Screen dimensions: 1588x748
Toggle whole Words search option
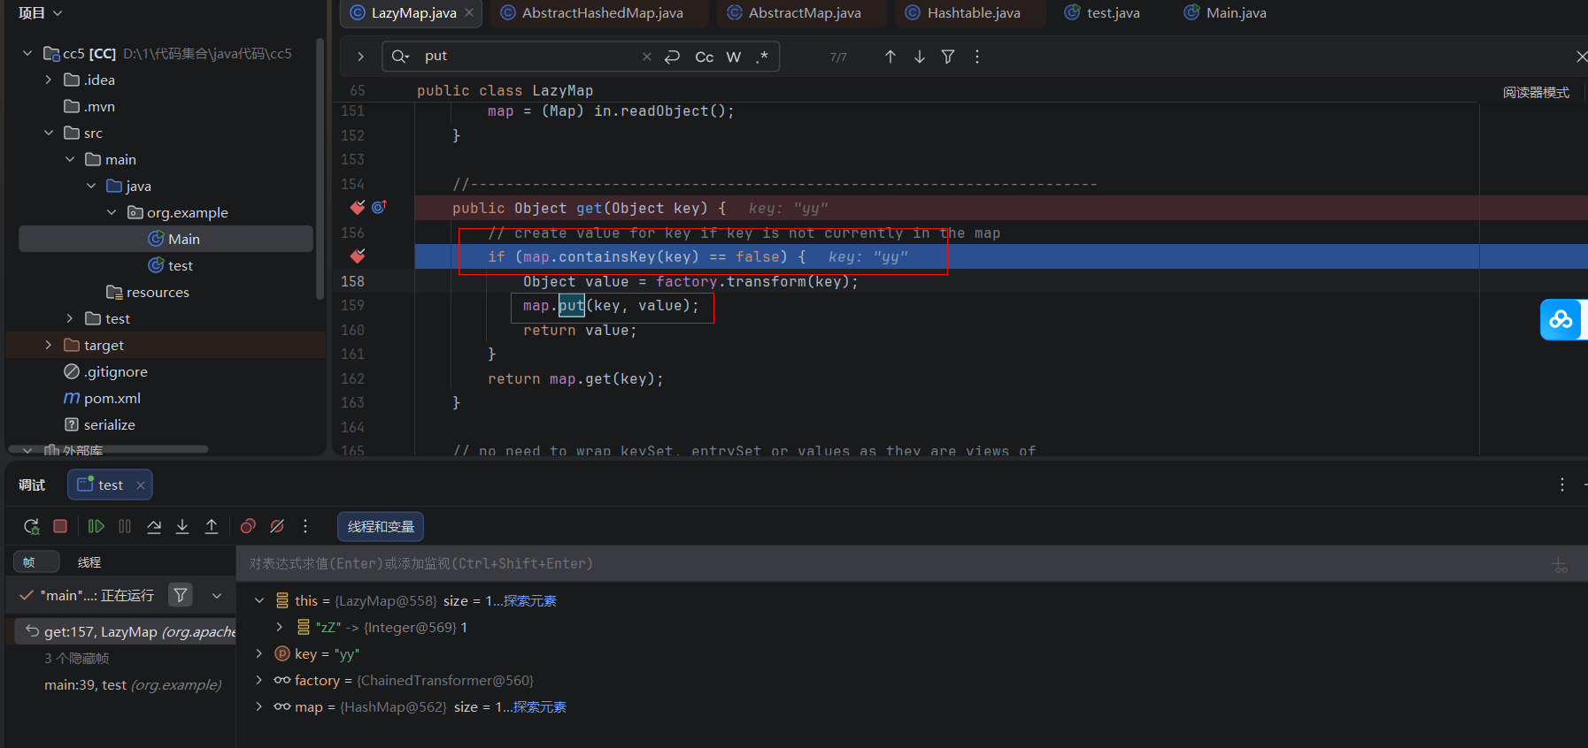click(x=733, y=57)
